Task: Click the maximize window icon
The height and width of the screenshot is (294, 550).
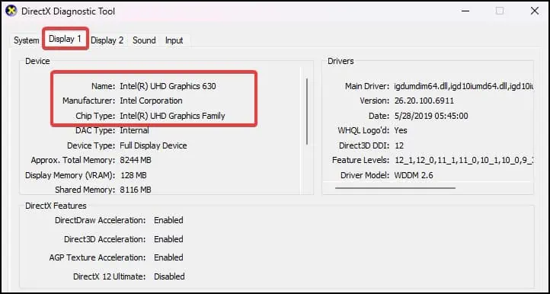Action: coord(500,11)
